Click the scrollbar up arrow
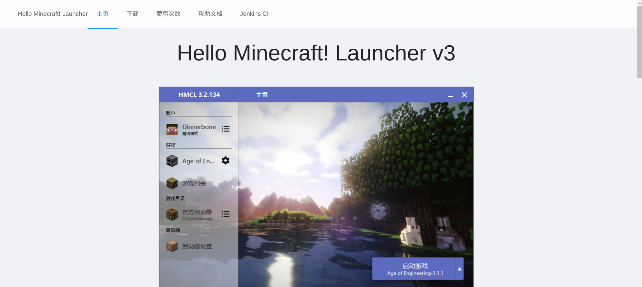This screenshot has height=287, width=642. pos(639,3)
